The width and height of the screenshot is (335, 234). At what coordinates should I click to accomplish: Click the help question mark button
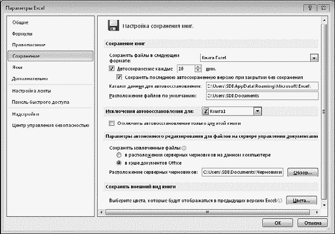click(x=310, y=8)
